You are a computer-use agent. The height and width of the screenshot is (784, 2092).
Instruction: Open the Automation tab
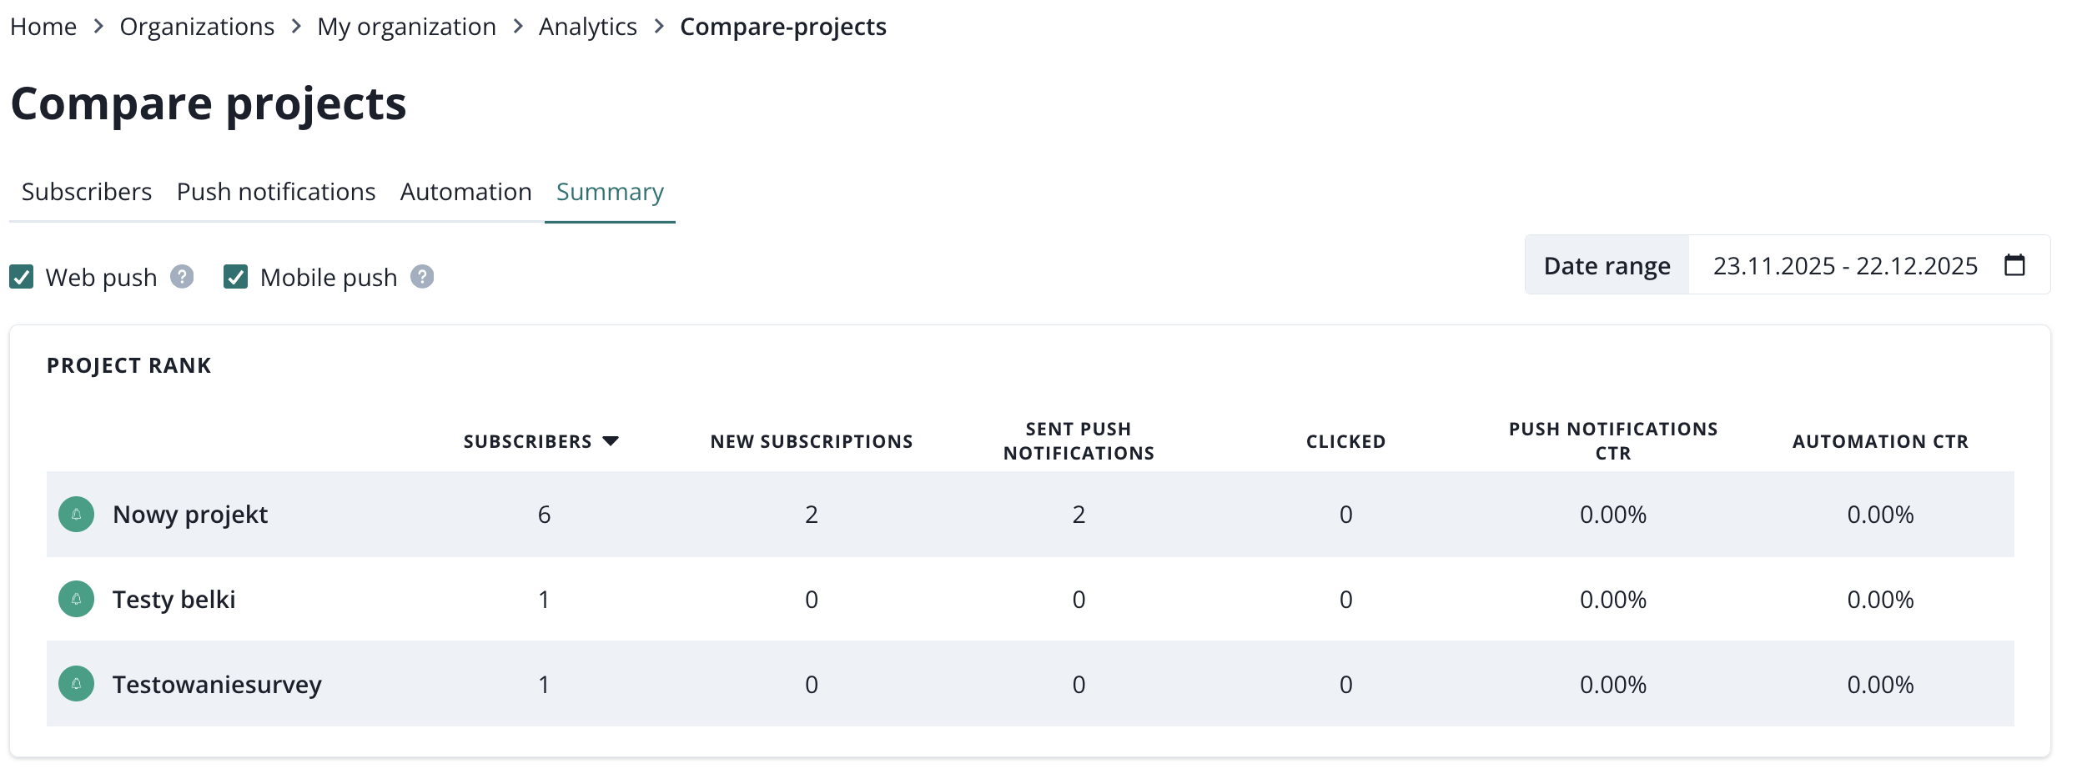pyautogui.click(x=465, y=192)
